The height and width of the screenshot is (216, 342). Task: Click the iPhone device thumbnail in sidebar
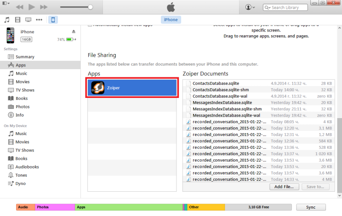point(10,35)
